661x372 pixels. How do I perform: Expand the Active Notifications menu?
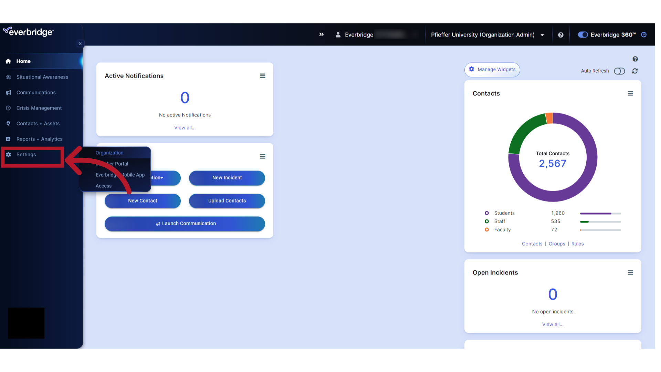click(262, 76)
